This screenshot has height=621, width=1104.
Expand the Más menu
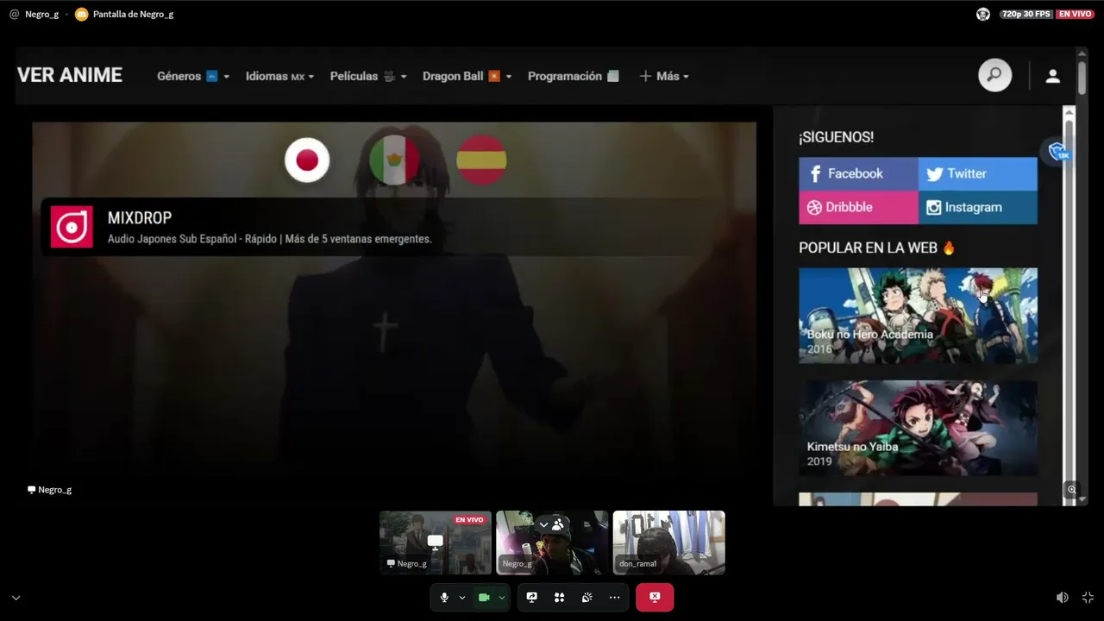664,76
